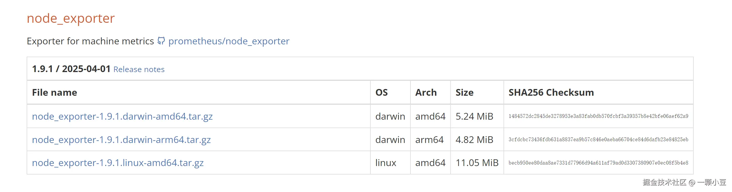This screenshot has width=732, height=192.
Task: Click the 4.82 MiB size cell
Action: (x=474, y=140)
